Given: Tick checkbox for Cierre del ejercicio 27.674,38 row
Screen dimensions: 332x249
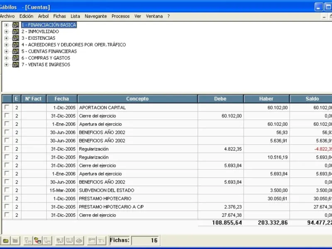Looking at the screenshot, I should click(7, 215).
